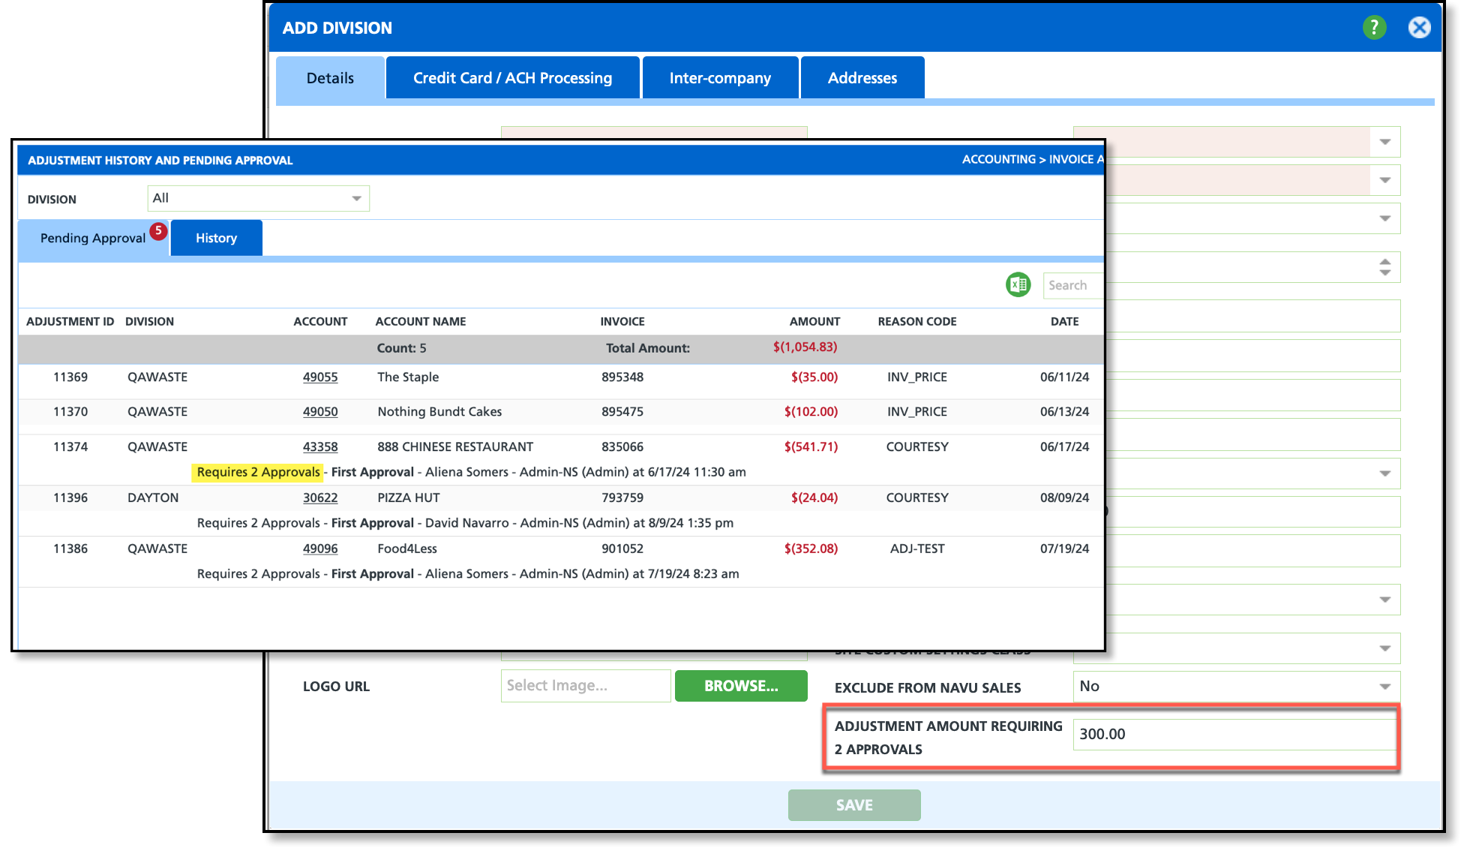This screenshot has width=1461, height=848.
Task: Open the Credit Card / ACH Processing tab
Action: [x=512, y=78]
